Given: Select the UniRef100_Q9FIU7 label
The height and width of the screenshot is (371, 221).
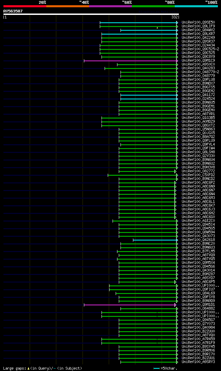Looking at the screenshot, I should coord(198,290).
